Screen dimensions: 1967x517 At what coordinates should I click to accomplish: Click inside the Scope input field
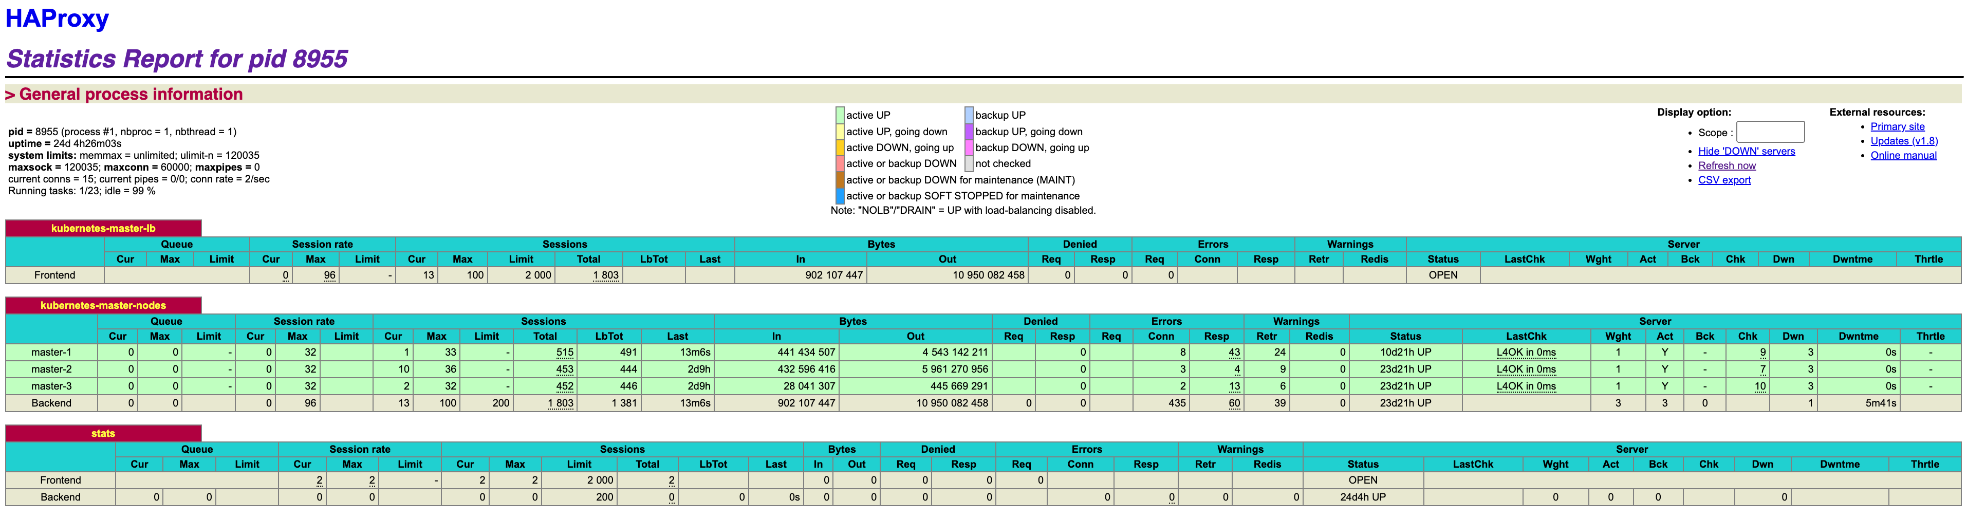click(1770, 132)
